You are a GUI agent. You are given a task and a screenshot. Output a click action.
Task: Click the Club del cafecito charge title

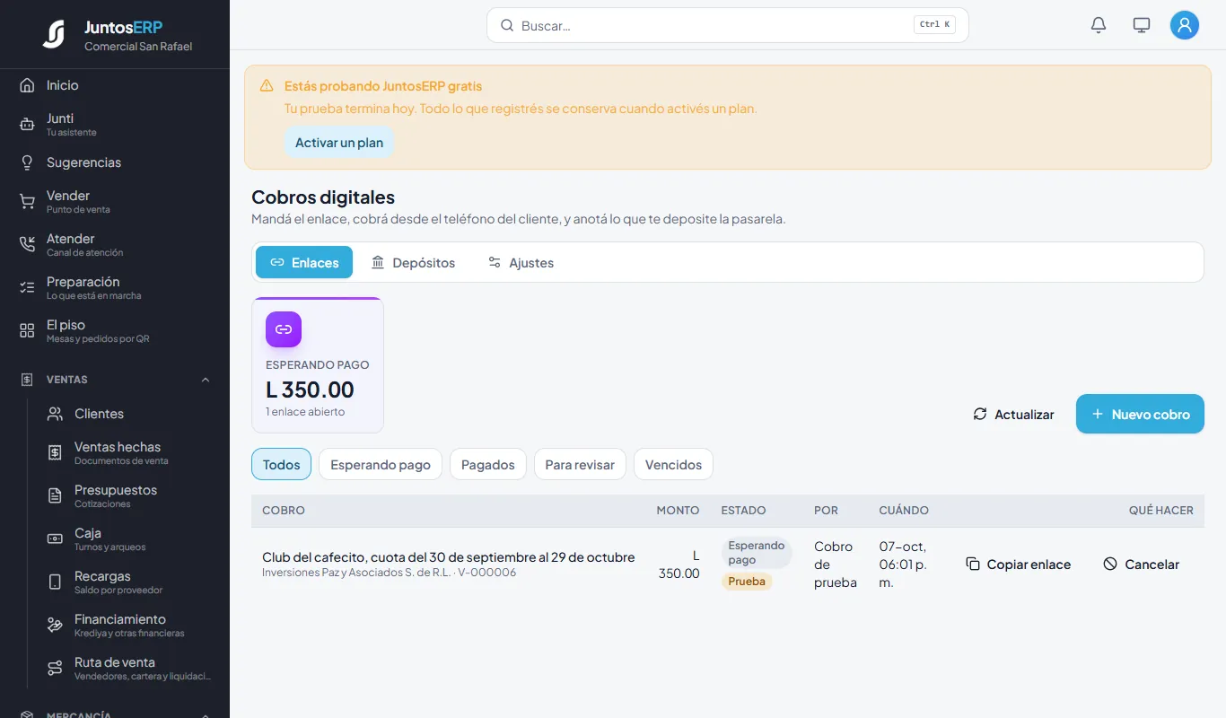click(448, 556)
